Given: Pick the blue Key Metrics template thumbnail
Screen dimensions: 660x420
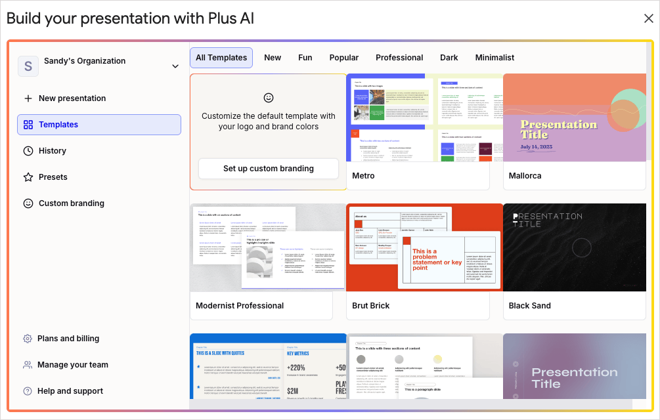Looking at the screenshot, I should click(268, 366).
